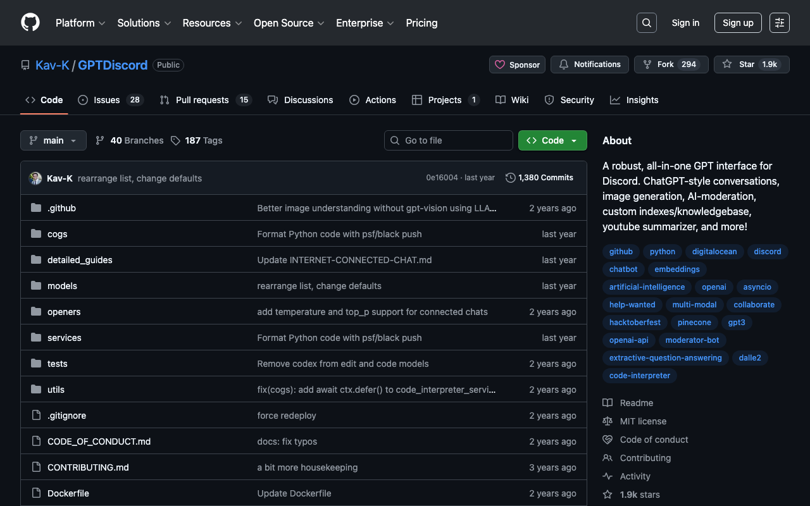Viewport: 810px width, 506px height.
Task: Expand the green Code dropdown
Action: pos(552,140)
